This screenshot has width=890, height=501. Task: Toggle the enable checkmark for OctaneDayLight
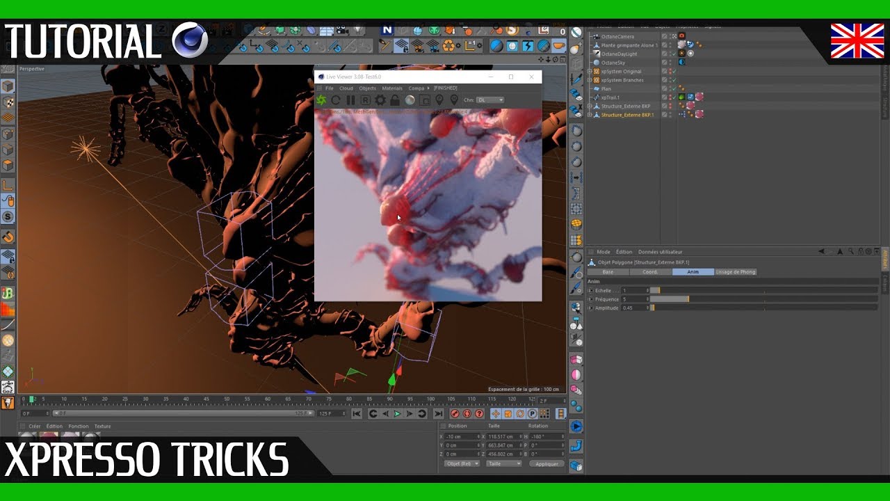[x=673, y=54]
